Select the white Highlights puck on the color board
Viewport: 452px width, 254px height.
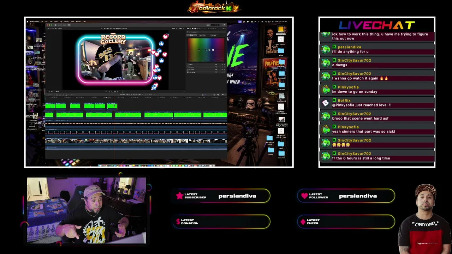tap(213, 50)
